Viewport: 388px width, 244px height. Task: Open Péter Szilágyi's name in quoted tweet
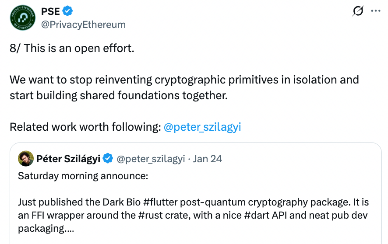(x=69, y=159)
